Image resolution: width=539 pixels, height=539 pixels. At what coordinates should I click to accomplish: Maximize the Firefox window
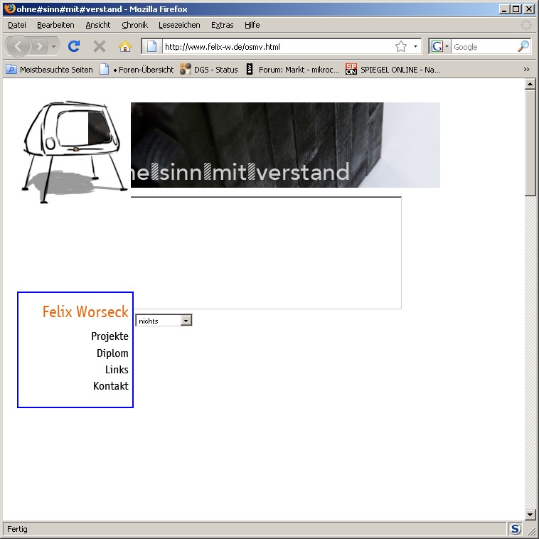(516, 9)
